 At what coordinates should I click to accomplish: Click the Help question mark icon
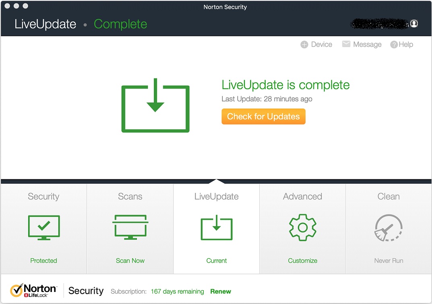(x=394, y=45)
